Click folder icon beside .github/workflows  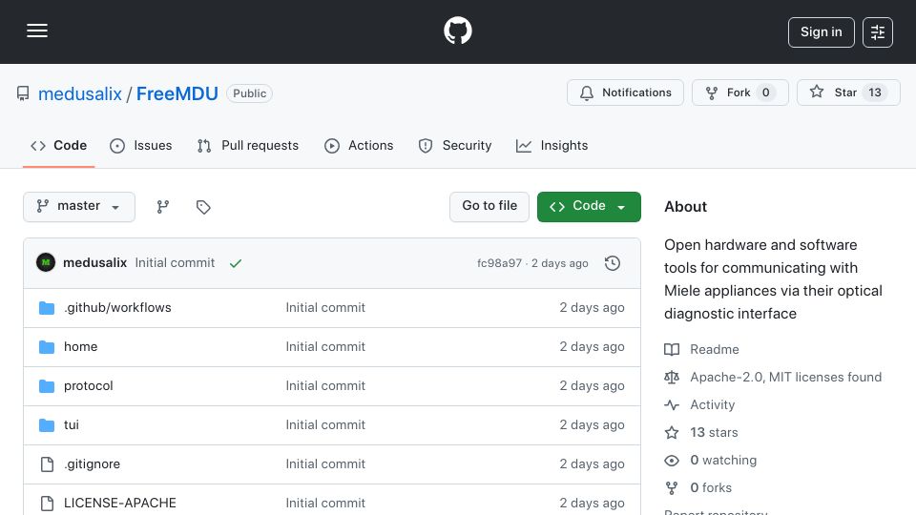click(47, 308)
